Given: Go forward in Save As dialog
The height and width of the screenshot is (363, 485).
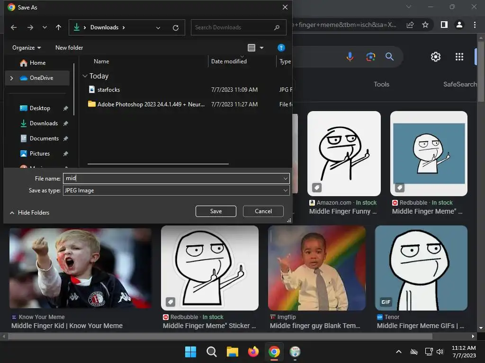Looking at the screenshot, I should 30,27.
